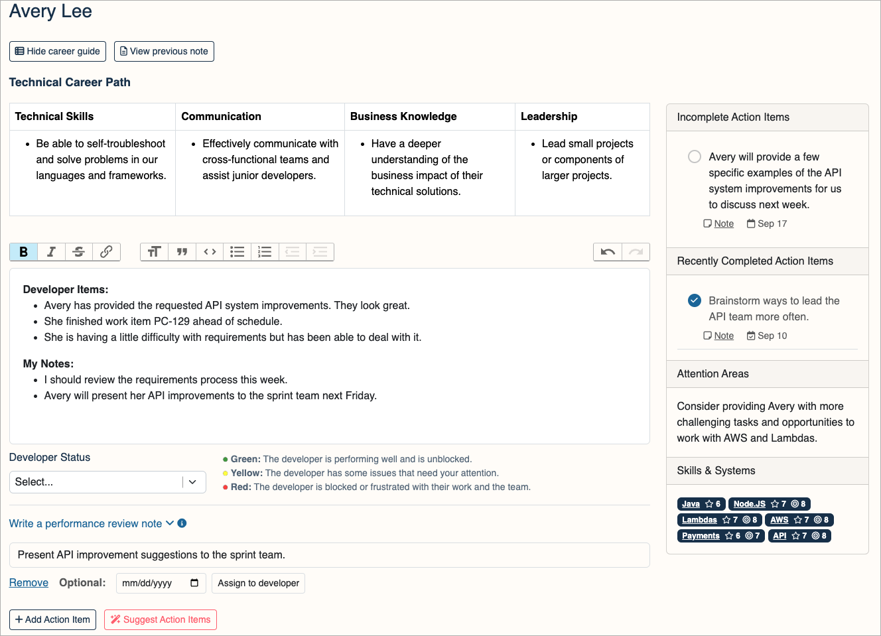Click inside the notes editor area
881x636 pixels.
pos(330,356)
